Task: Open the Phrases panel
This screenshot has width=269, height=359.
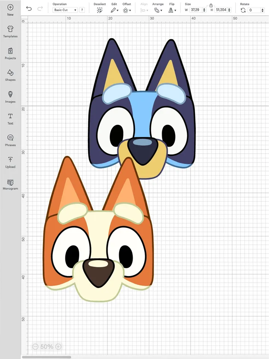Action: 10,138
